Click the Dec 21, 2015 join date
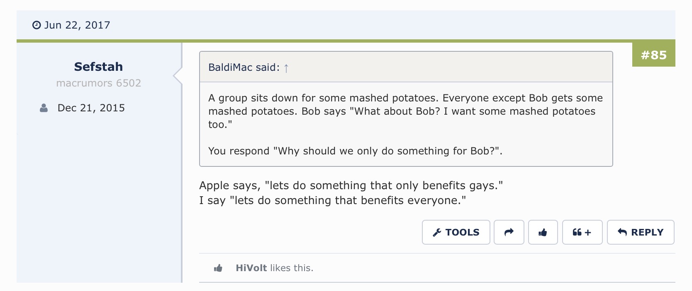 (x=91, y=108)
